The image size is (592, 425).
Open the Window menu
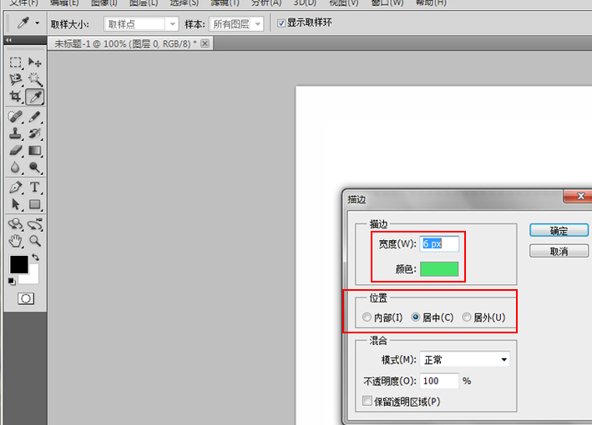pos(387,3)
